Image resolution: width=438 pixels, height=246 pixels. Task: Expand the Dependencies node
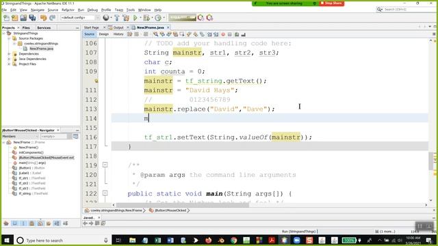[9, 54]
